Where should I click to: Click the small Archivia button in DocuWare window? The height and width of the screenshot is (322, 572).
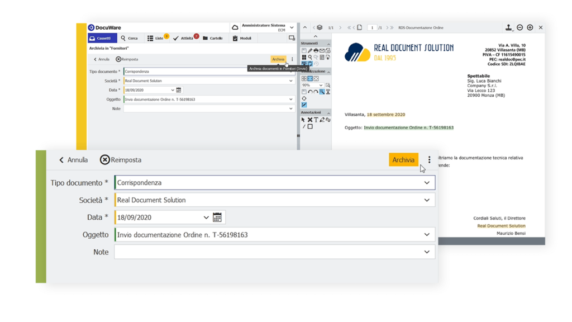(278, 59)
